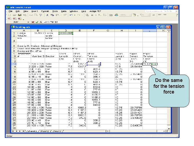Click the first Adobe PDF toolbar icon

(x=9, y=19)
